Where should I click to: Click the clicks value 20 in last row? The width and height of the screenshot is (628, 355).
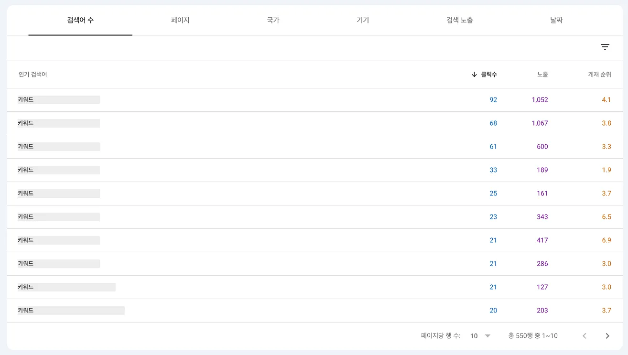493,310
